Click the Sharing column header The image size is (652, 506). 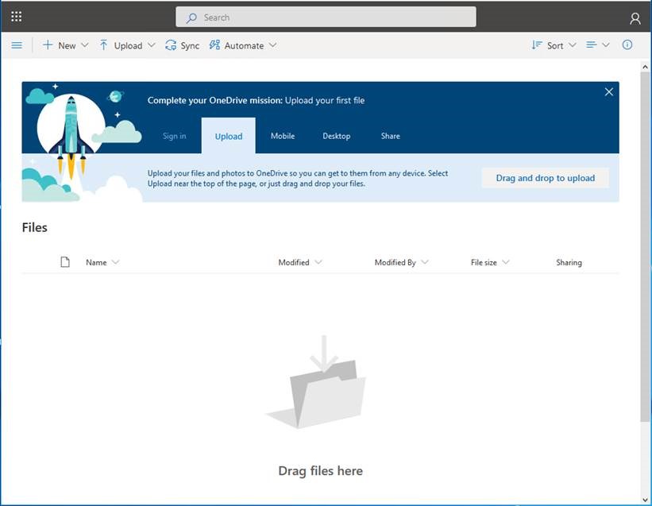pos(569,262)
